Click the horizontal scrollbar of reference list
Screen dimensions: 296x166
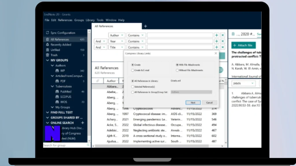point(152,146)
